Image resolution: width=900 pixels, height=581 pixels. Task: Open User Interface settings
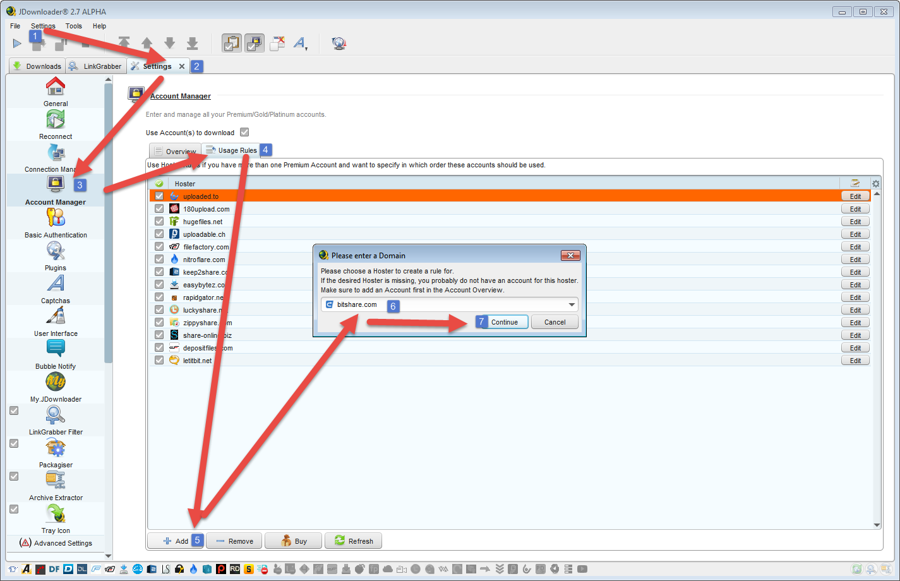pos(56,321)
